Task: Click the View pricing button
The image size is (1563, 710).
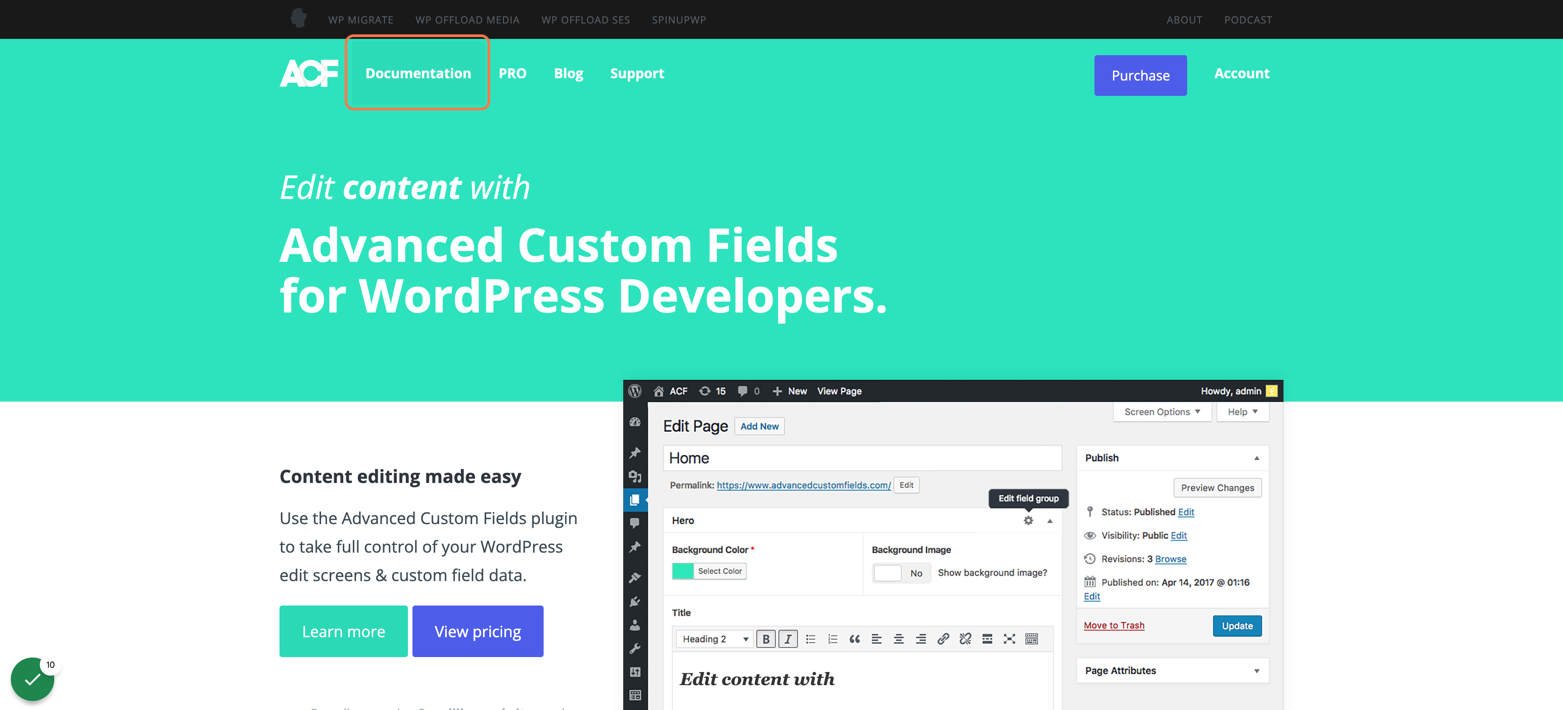Action: click(x=478, y=631)
